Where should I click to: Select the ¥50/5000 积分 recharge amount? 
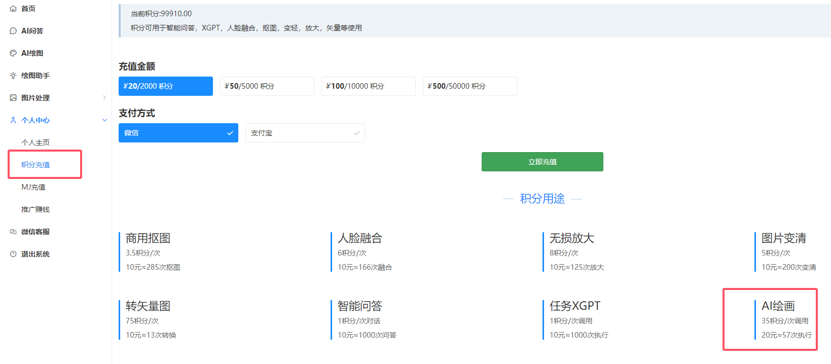pyautogui.click(x=267, y=86)
